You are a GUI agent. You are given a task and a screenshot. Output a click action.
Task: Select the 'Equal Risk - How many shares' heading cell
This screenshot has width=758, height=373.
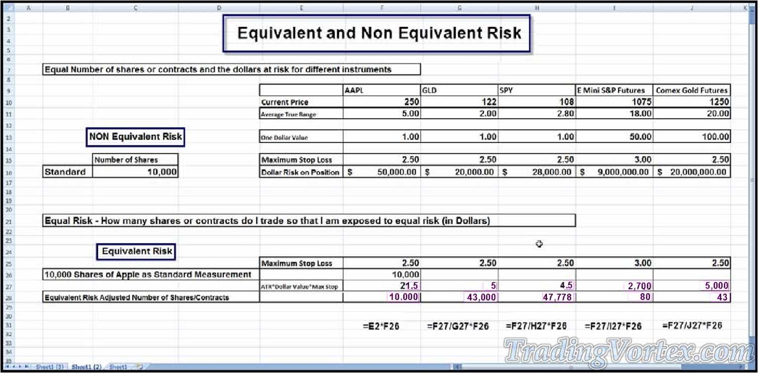tap(309, 221)
